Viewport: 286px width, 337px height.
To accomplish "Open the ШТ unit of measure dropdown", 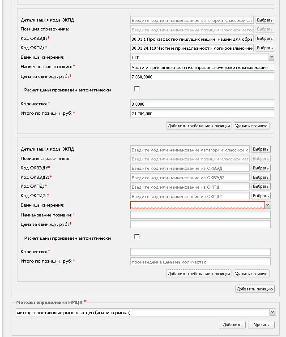I will point(271,57).
